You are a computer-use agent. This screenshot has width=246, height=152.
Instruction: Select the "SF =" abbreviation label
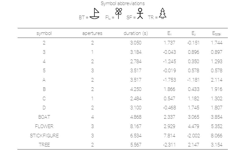[131, 18]
